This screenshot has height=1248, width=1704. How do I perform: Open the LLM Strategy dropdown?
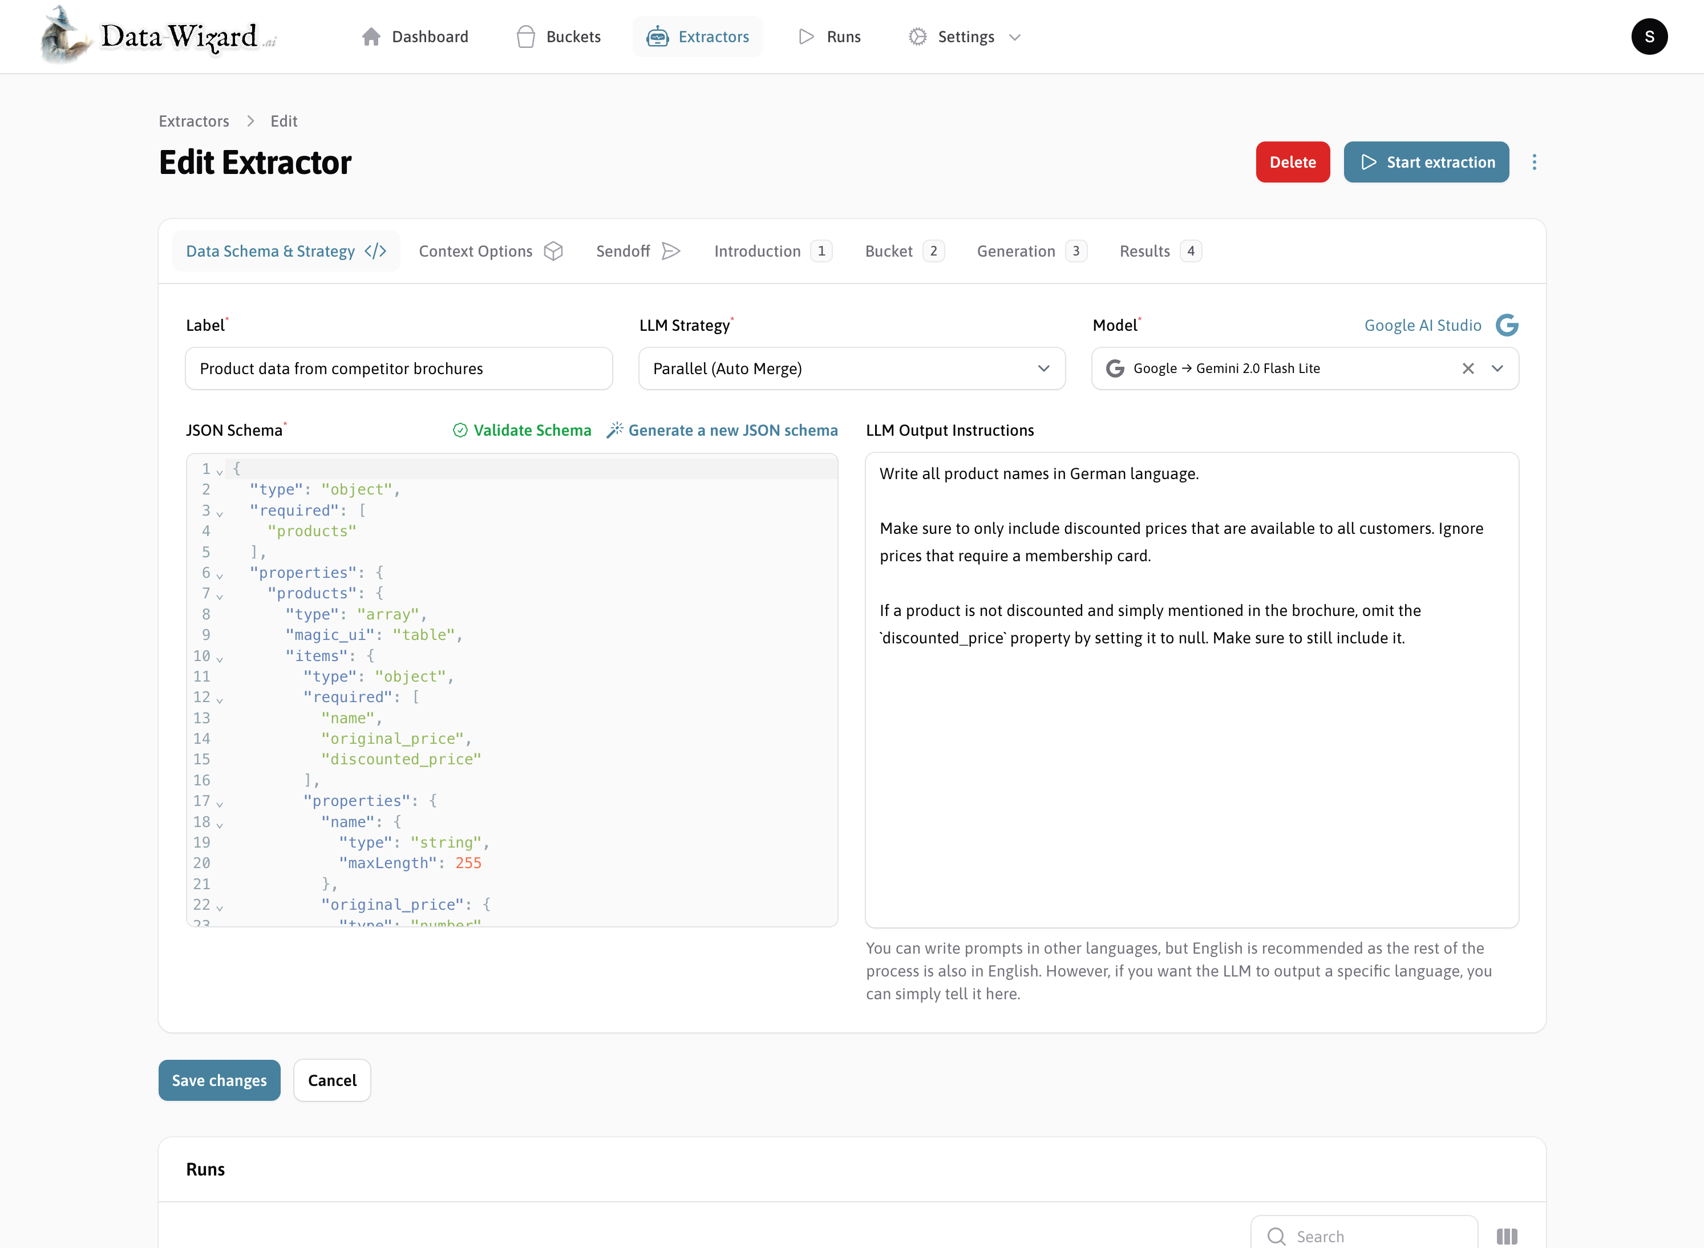(x=852, y=368)
